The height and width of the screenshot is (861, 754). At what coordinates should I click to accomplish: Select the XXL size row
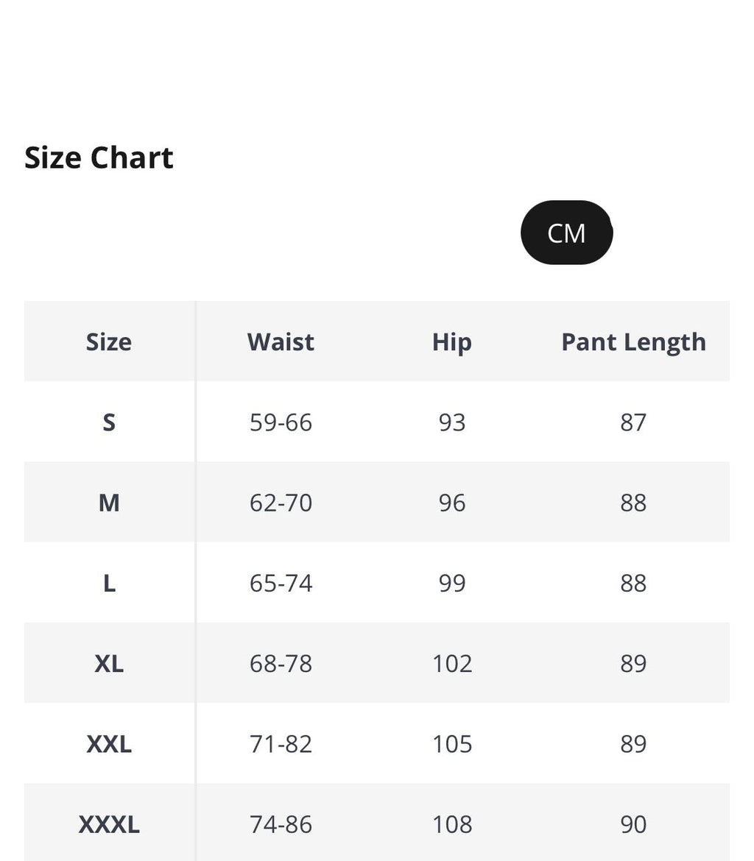coord(108,743)
